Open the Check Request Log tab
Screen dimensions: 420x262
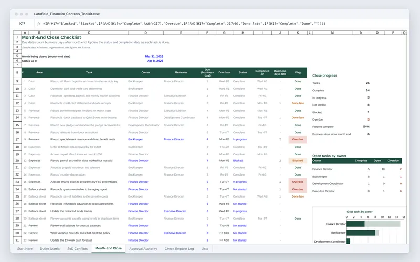pos(179,248)
